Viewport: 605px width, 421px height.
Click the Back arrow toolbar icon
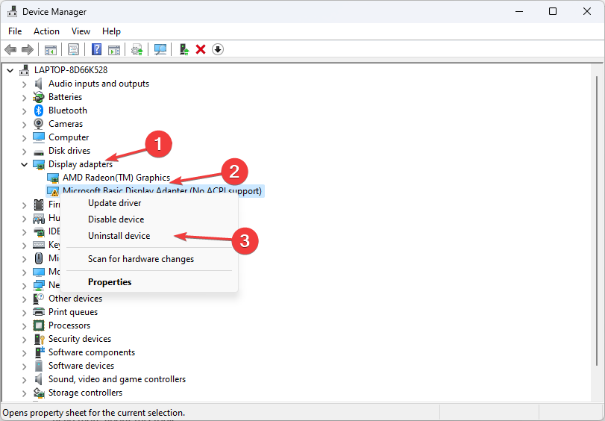(10, 49)
